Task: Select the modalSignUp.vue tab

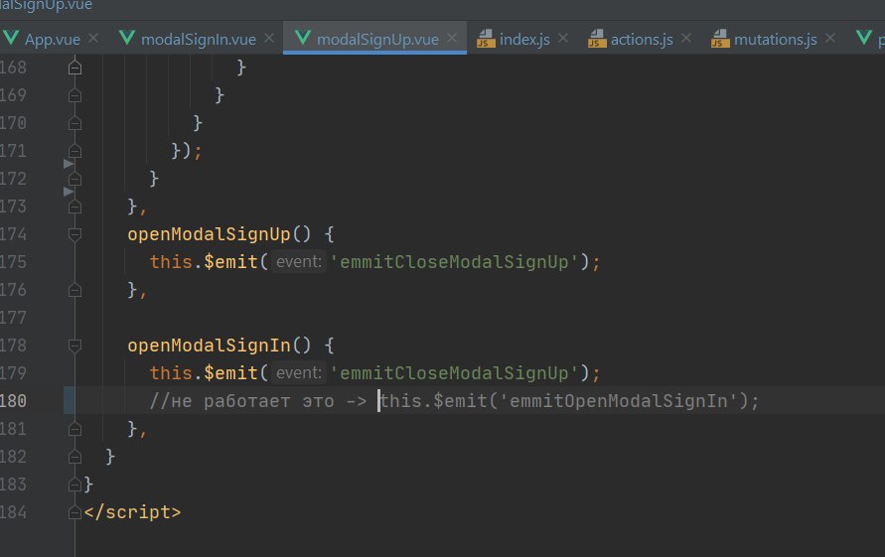Action: pos(377,40)
